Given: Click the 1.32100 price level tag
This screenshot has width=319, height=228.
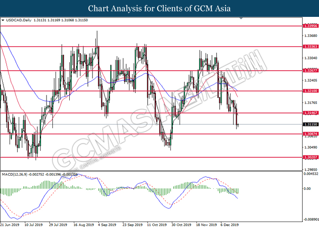Looking at the screenshot, I should coord(310,91).
